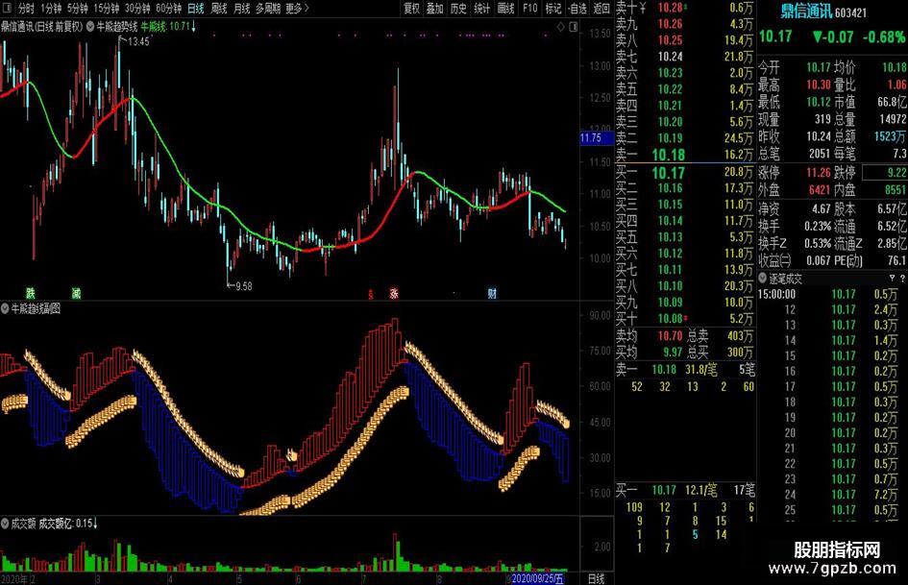Click the diamond icon at chart top-right

[x=560, y=27]
